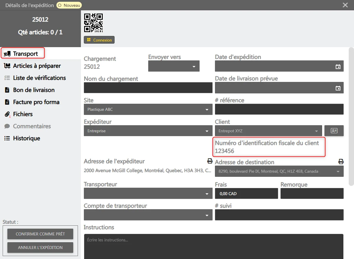Open the Articles à préparer section
Viewport: 354px width, 259px height.
click(x=37, y=66)
